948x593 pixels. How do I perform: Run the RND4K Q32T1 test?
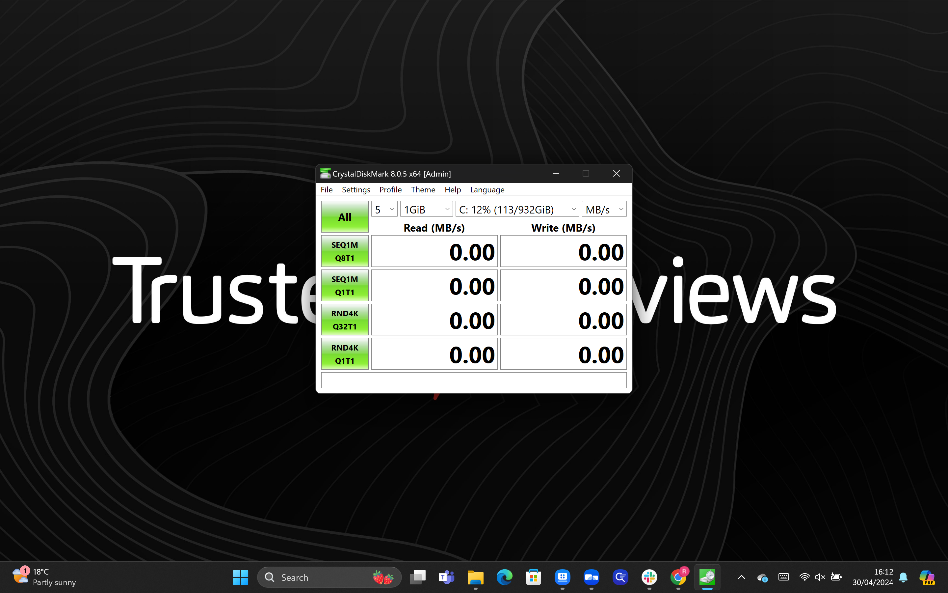(x=345, y=320)
